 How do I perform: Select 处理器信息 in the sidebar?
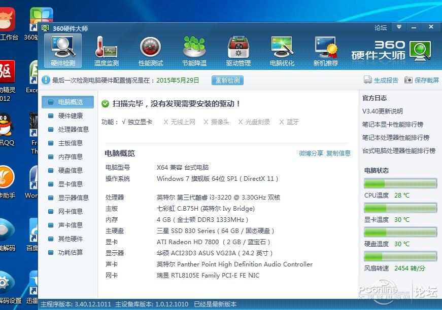(67, 129)
